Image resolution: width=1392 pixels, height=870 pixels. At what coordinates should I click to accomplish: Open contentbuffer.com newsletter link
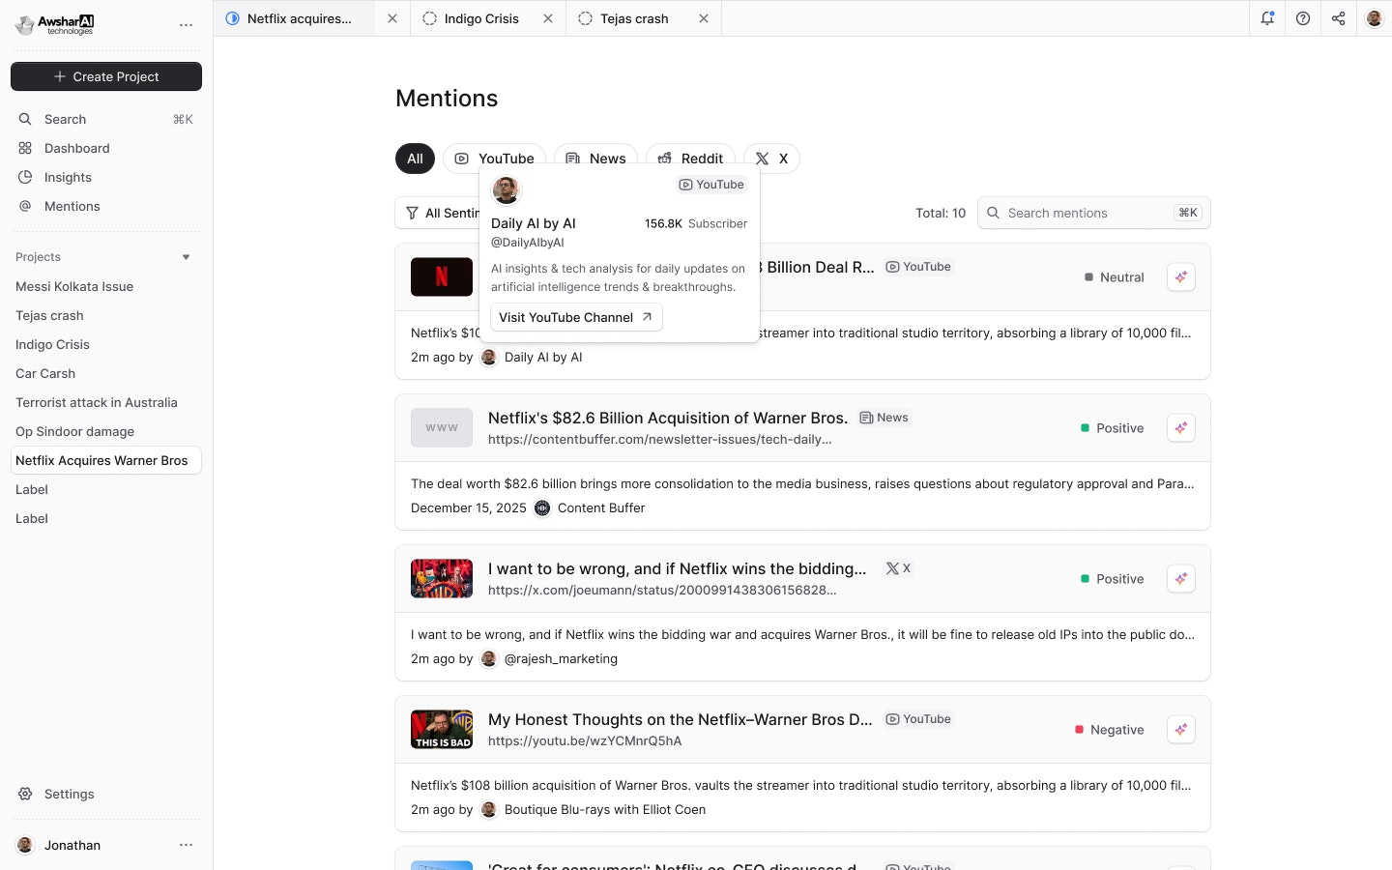(x=660, y=440)
